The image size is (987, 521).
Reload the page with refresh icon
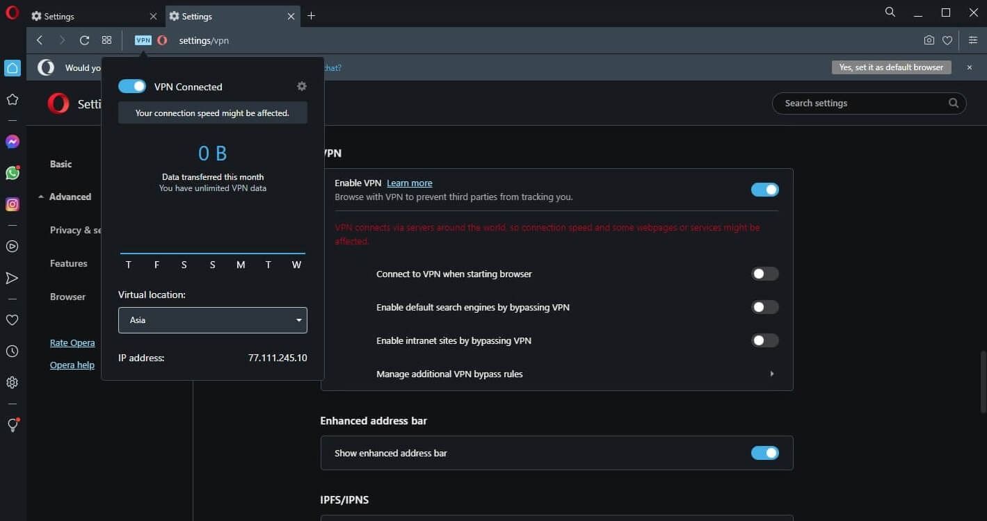tap(84, 40)
